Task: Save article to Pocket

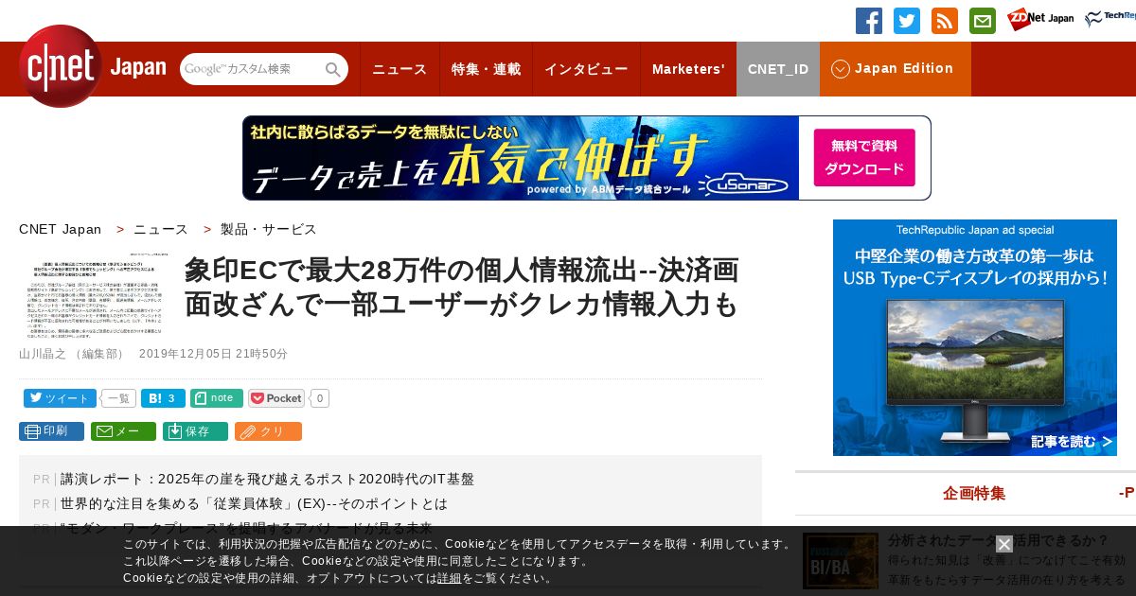Action: 276,398
